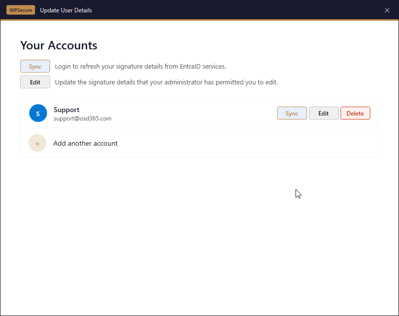Screen dimensions: 399x316
Task: Click the support@osd365.com email address
Action: (x=82, y=119)
